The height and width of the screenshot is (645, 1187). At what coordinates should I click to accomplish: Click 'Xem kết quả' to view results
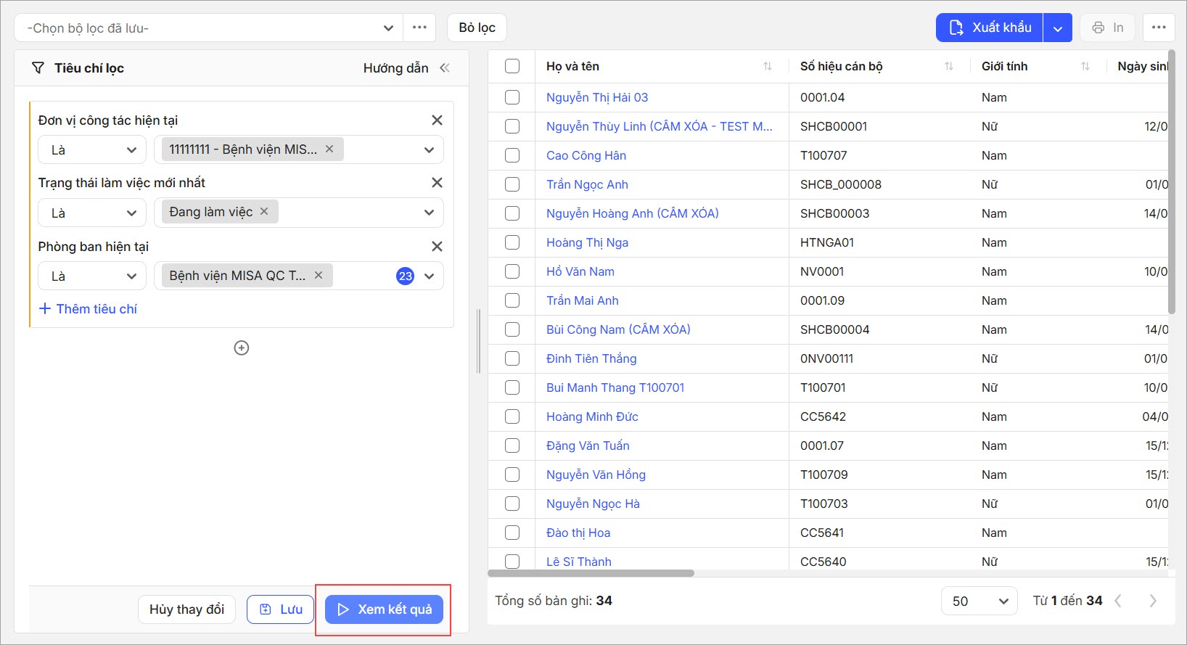click(x=384, y=609)
